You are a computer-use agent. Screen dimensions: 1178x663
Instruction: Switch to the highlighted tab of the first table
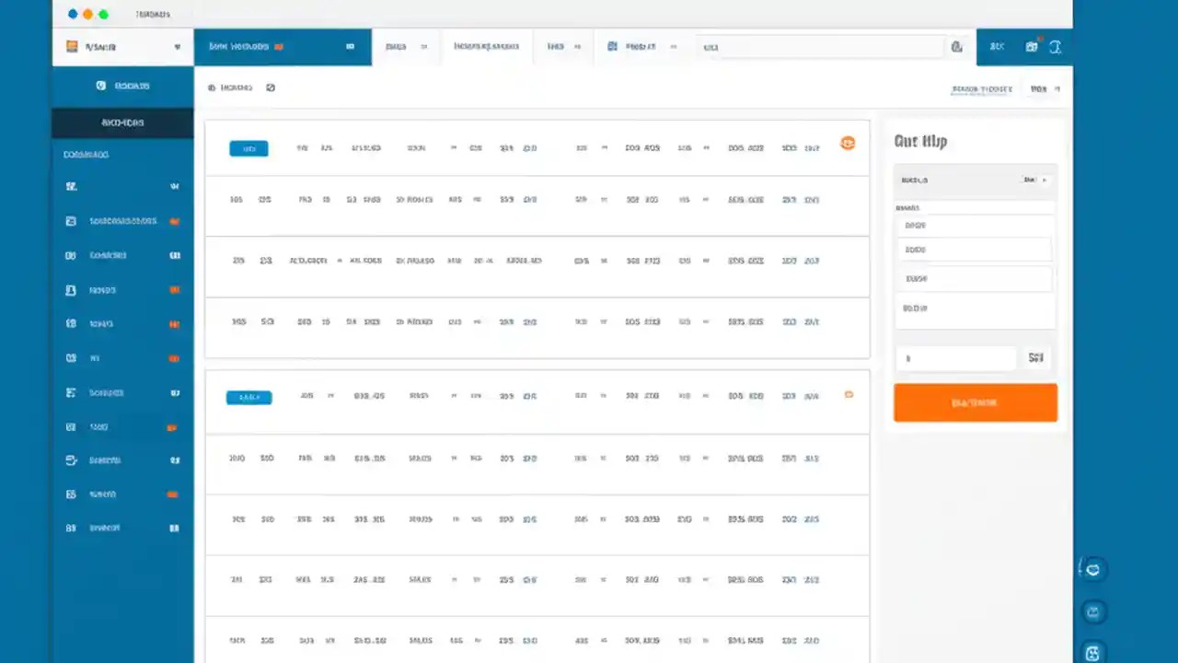[248, 147]
